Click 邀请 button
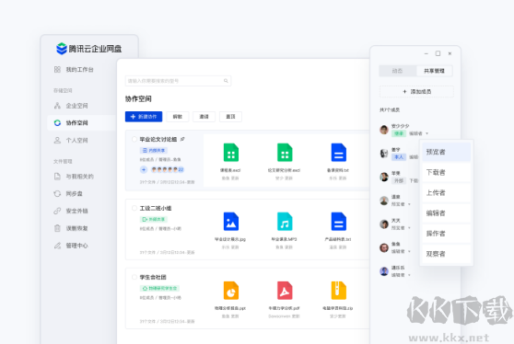This screenshot has height=344, width=514. [x=204, y=117]
